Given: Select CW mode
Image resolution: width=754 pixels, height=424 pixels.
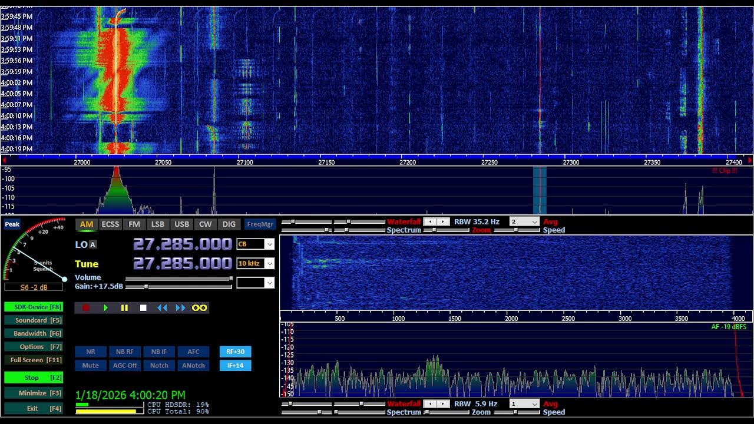Looking at the screenshot, I should coord(205,224).
